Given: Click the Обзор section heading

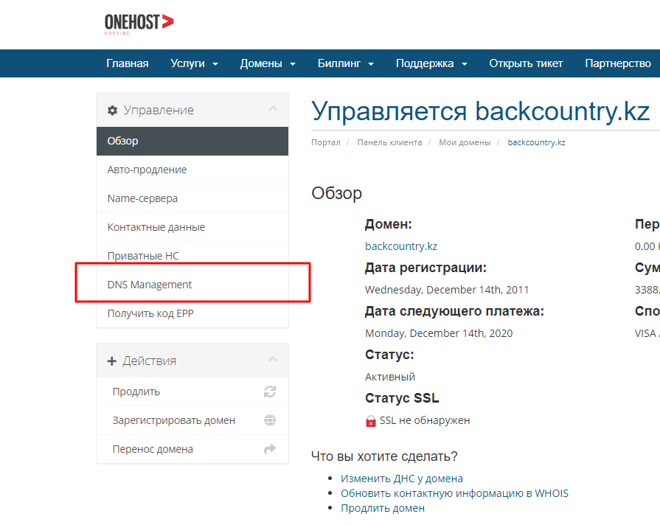Looking at the screenshot, I should pyautogui.click(x=336, y=194).
